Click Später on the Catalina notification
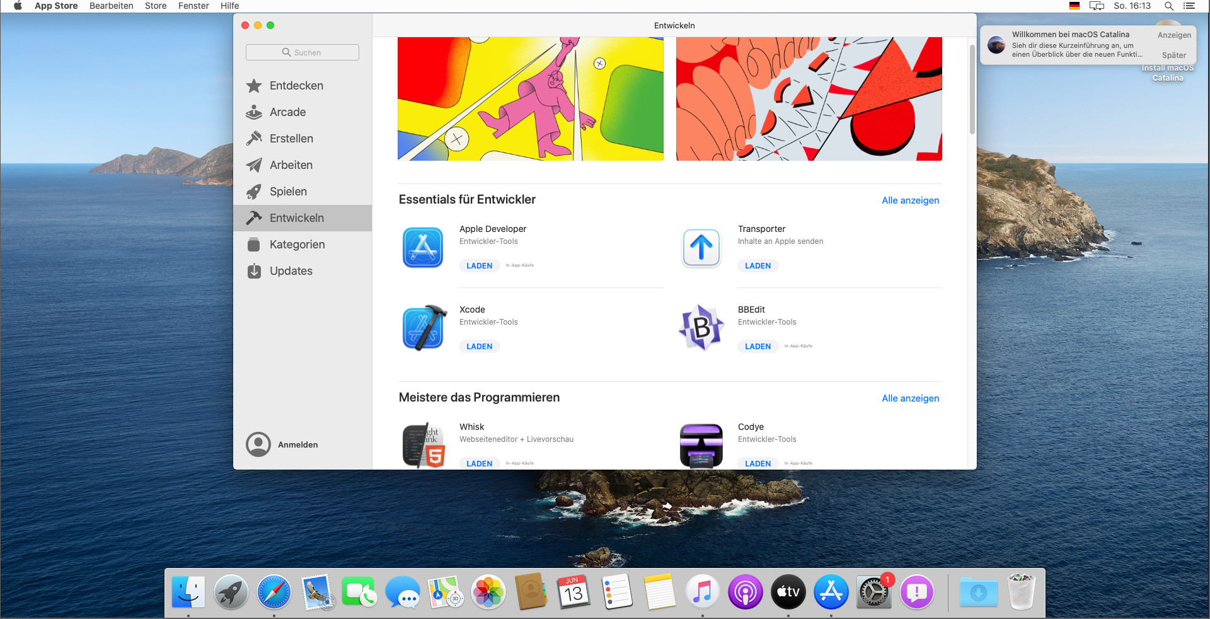1210x619 pixels. 1173,55
